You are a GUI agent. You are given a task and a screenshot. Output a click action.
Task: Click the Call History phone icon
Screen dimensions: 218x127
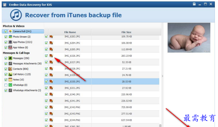pos(10,74)
